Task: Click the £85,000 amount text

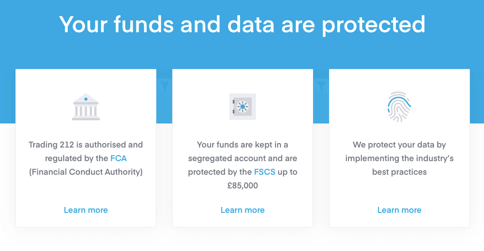Action: (x=243, y=186)
